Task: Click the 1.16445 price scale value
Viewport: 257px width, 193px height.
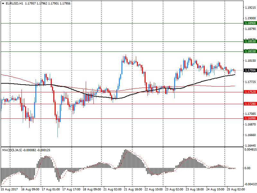Action: (x=251, y=146)
